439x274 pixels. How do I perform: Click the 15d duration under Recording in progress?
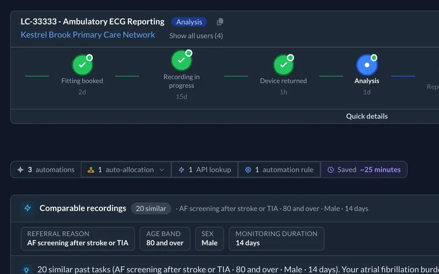(182, 97)
